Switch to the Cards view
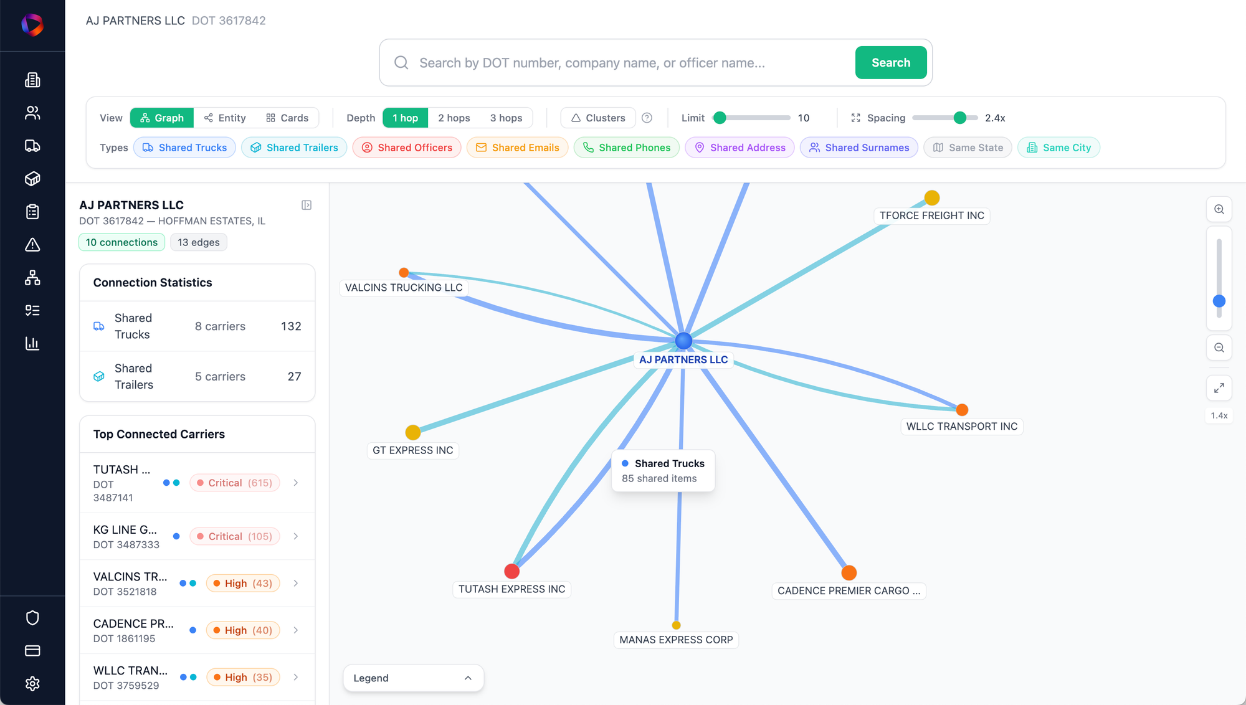The width and height of the screenshot is (1246, 705). [x=287, y=118]
